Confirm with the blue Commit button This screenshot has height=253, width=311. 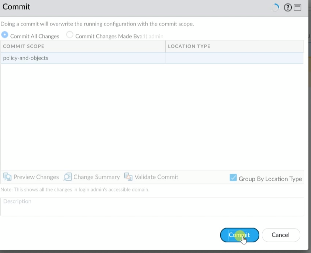pyautogui.click(x=239, y=235)
